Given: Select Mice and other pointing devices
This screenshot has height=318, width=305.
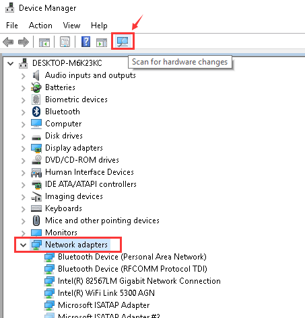Looking at the screenshot, I should click(102, 221).
